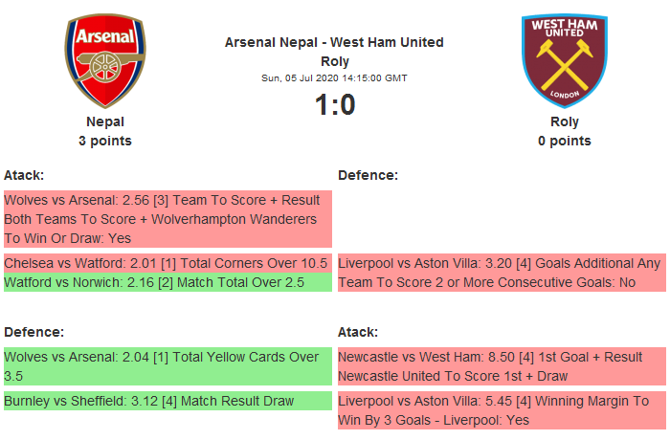This screenshot has height=440, width=670.
Task: Click the Roly subtitle below match title
Action: coord(334,61)
